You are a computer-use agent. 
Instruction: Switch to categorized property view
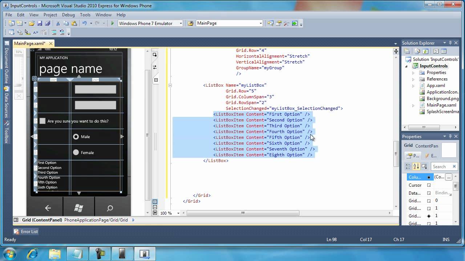(408, 166)
